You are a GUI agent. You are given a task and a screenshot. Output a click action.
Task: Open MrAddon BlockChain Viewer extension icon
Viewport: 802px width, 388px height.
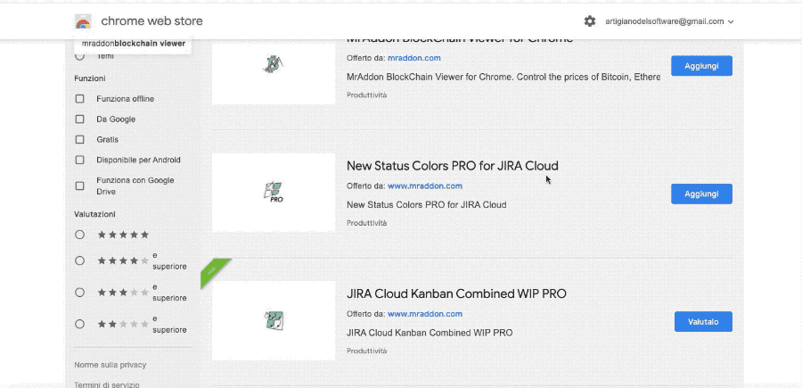pos(274,64)
